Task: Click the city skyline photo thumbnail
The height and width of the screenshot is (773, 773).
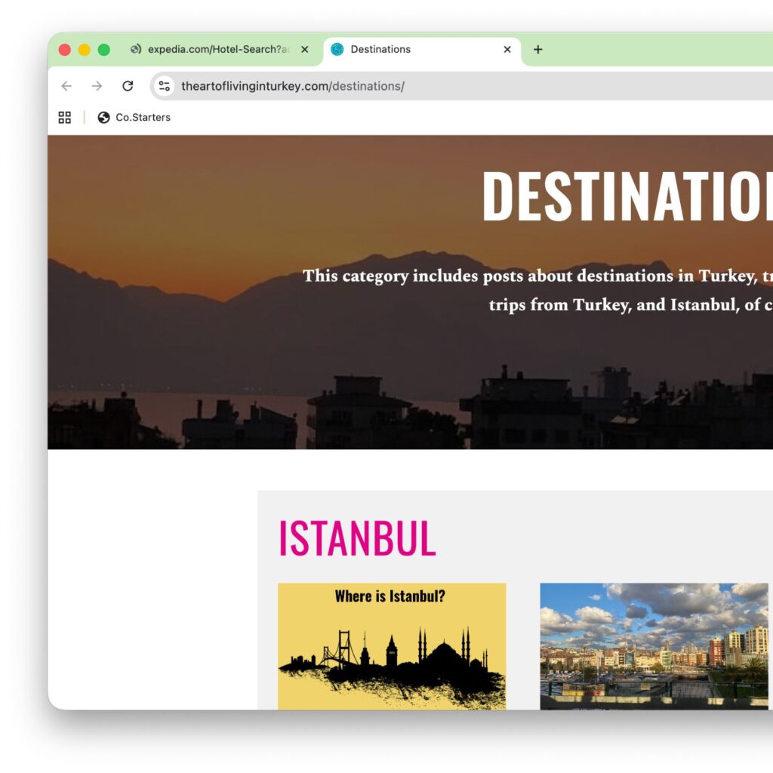Action: (653, 645)
